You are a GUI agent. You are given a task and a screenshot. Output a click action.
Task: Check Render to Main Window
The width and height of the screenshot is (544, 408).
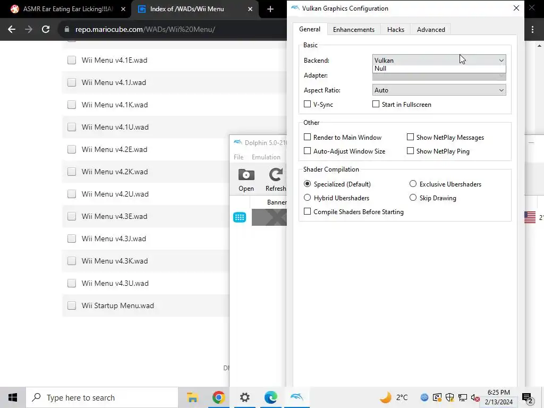307,137
